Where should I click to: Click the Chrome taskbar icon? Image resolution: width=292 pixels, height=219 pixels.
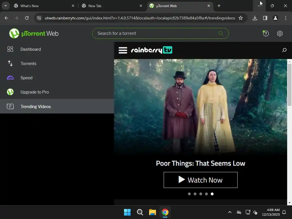click(x=165, y=212)
